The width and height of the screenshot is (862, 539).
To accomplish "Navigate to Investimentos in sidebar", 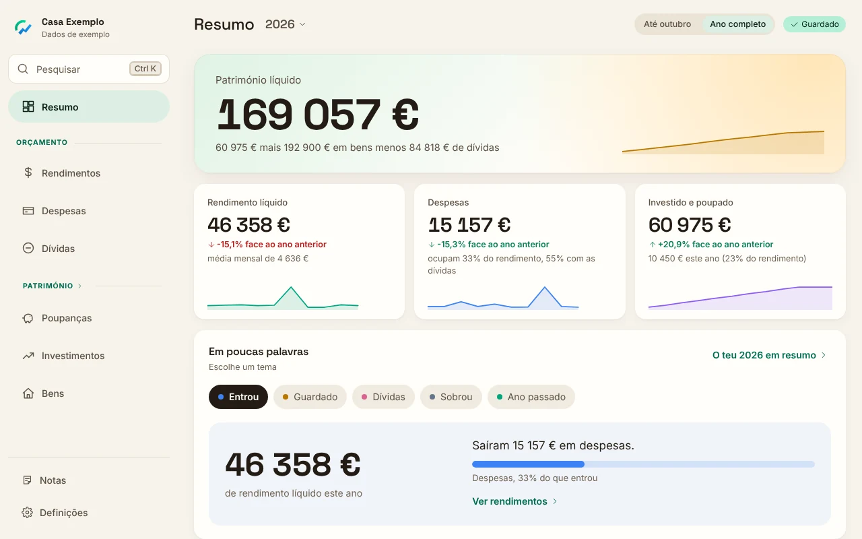I will pos(89,356).
